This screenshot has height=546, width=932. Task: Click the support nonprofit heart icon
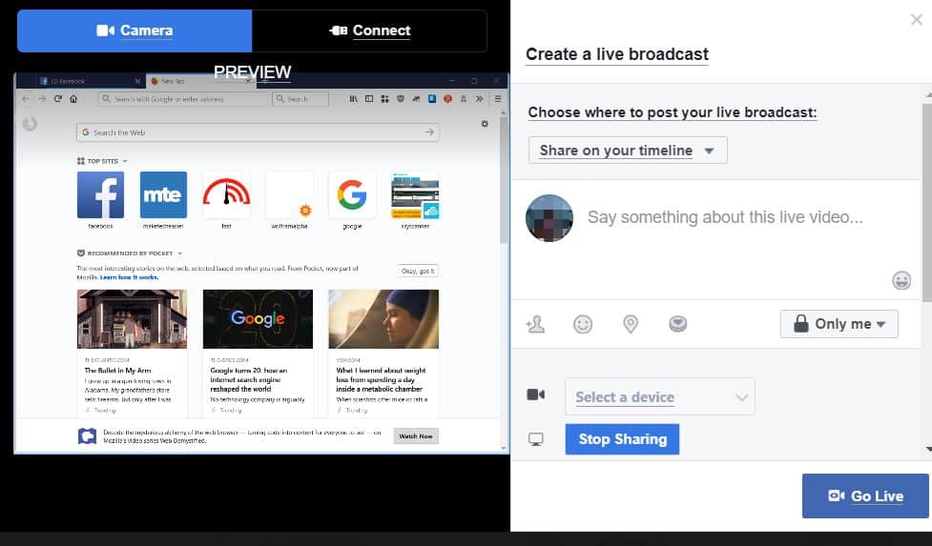coord(677,323)
